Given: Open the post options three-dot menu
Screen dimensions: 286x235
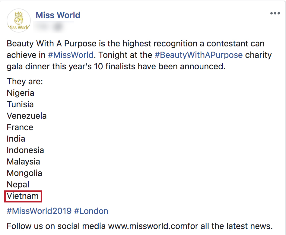Looking at the screenshot, I should 275,14.
